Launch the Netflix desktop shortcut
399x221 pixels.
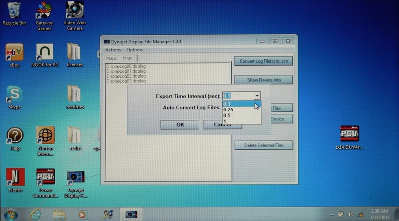click(15, 177)
